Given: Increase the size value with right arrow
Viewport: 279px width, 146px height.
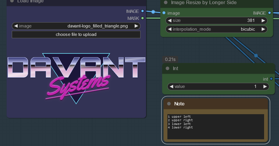Looking at the screenshot, I should 263,21.
